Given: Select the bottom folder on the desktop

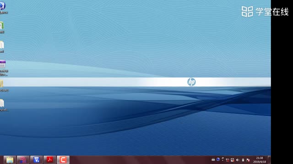Looking at the screenshot, I should (x=2, y=103).
